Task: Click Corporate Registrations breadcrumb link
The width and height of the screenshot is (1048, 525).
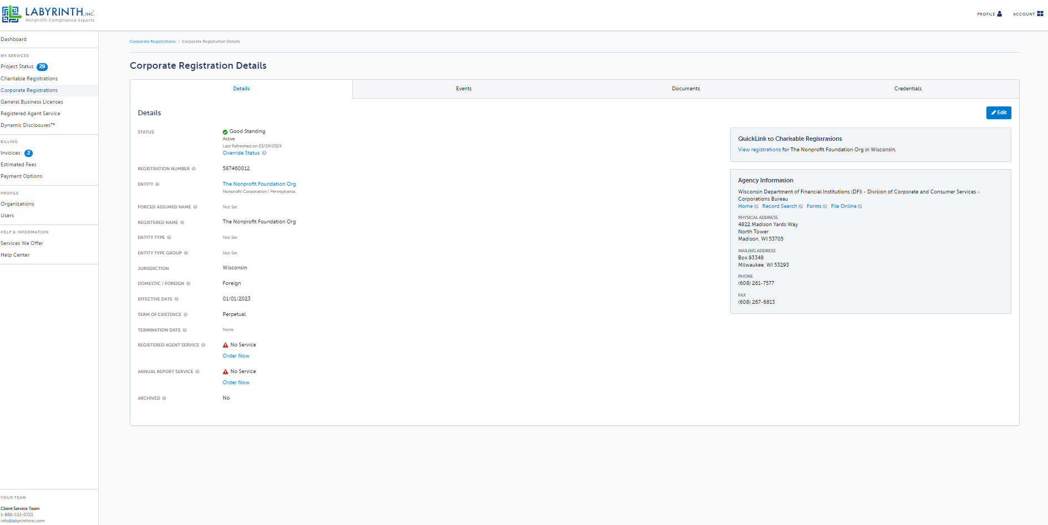Action: click(153, 42)
